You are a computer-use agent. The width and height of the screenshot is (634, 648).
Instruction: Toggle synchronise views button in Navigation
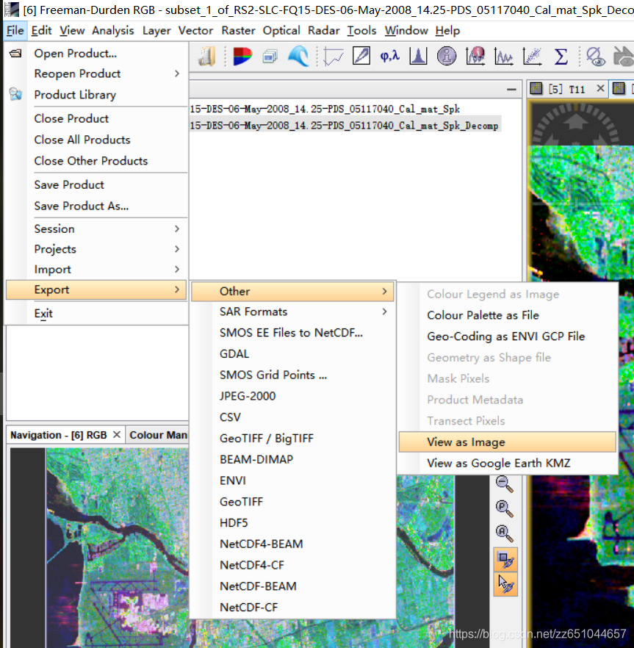pos(505,560)
